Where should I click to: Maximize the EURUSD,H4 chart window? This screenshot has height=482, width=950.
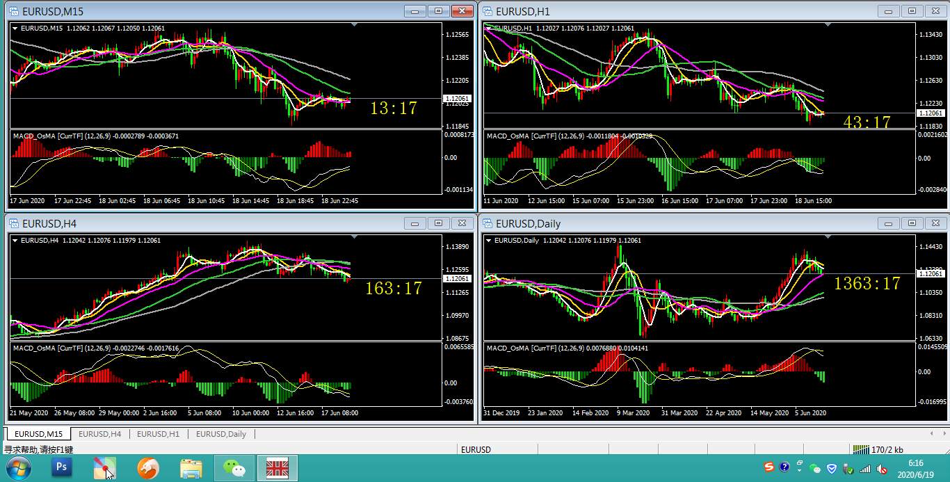pos(438,223)
